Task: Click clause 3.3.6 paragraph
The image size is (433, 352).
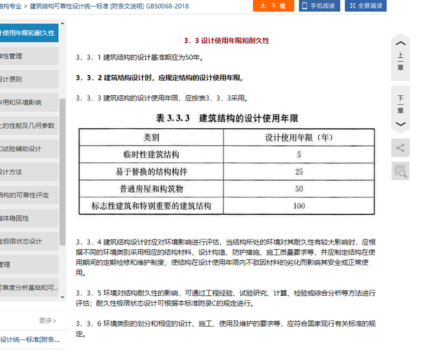Action: [x=226, y=329]
